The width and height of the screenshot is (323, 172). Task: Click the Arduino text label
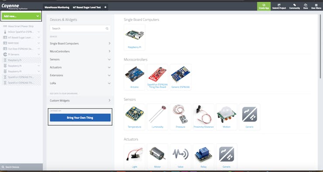[x=134, y=87]
